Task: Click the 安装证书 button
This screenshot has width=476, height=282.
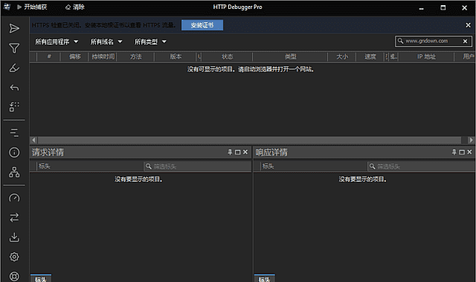Action: coord(202,25)
